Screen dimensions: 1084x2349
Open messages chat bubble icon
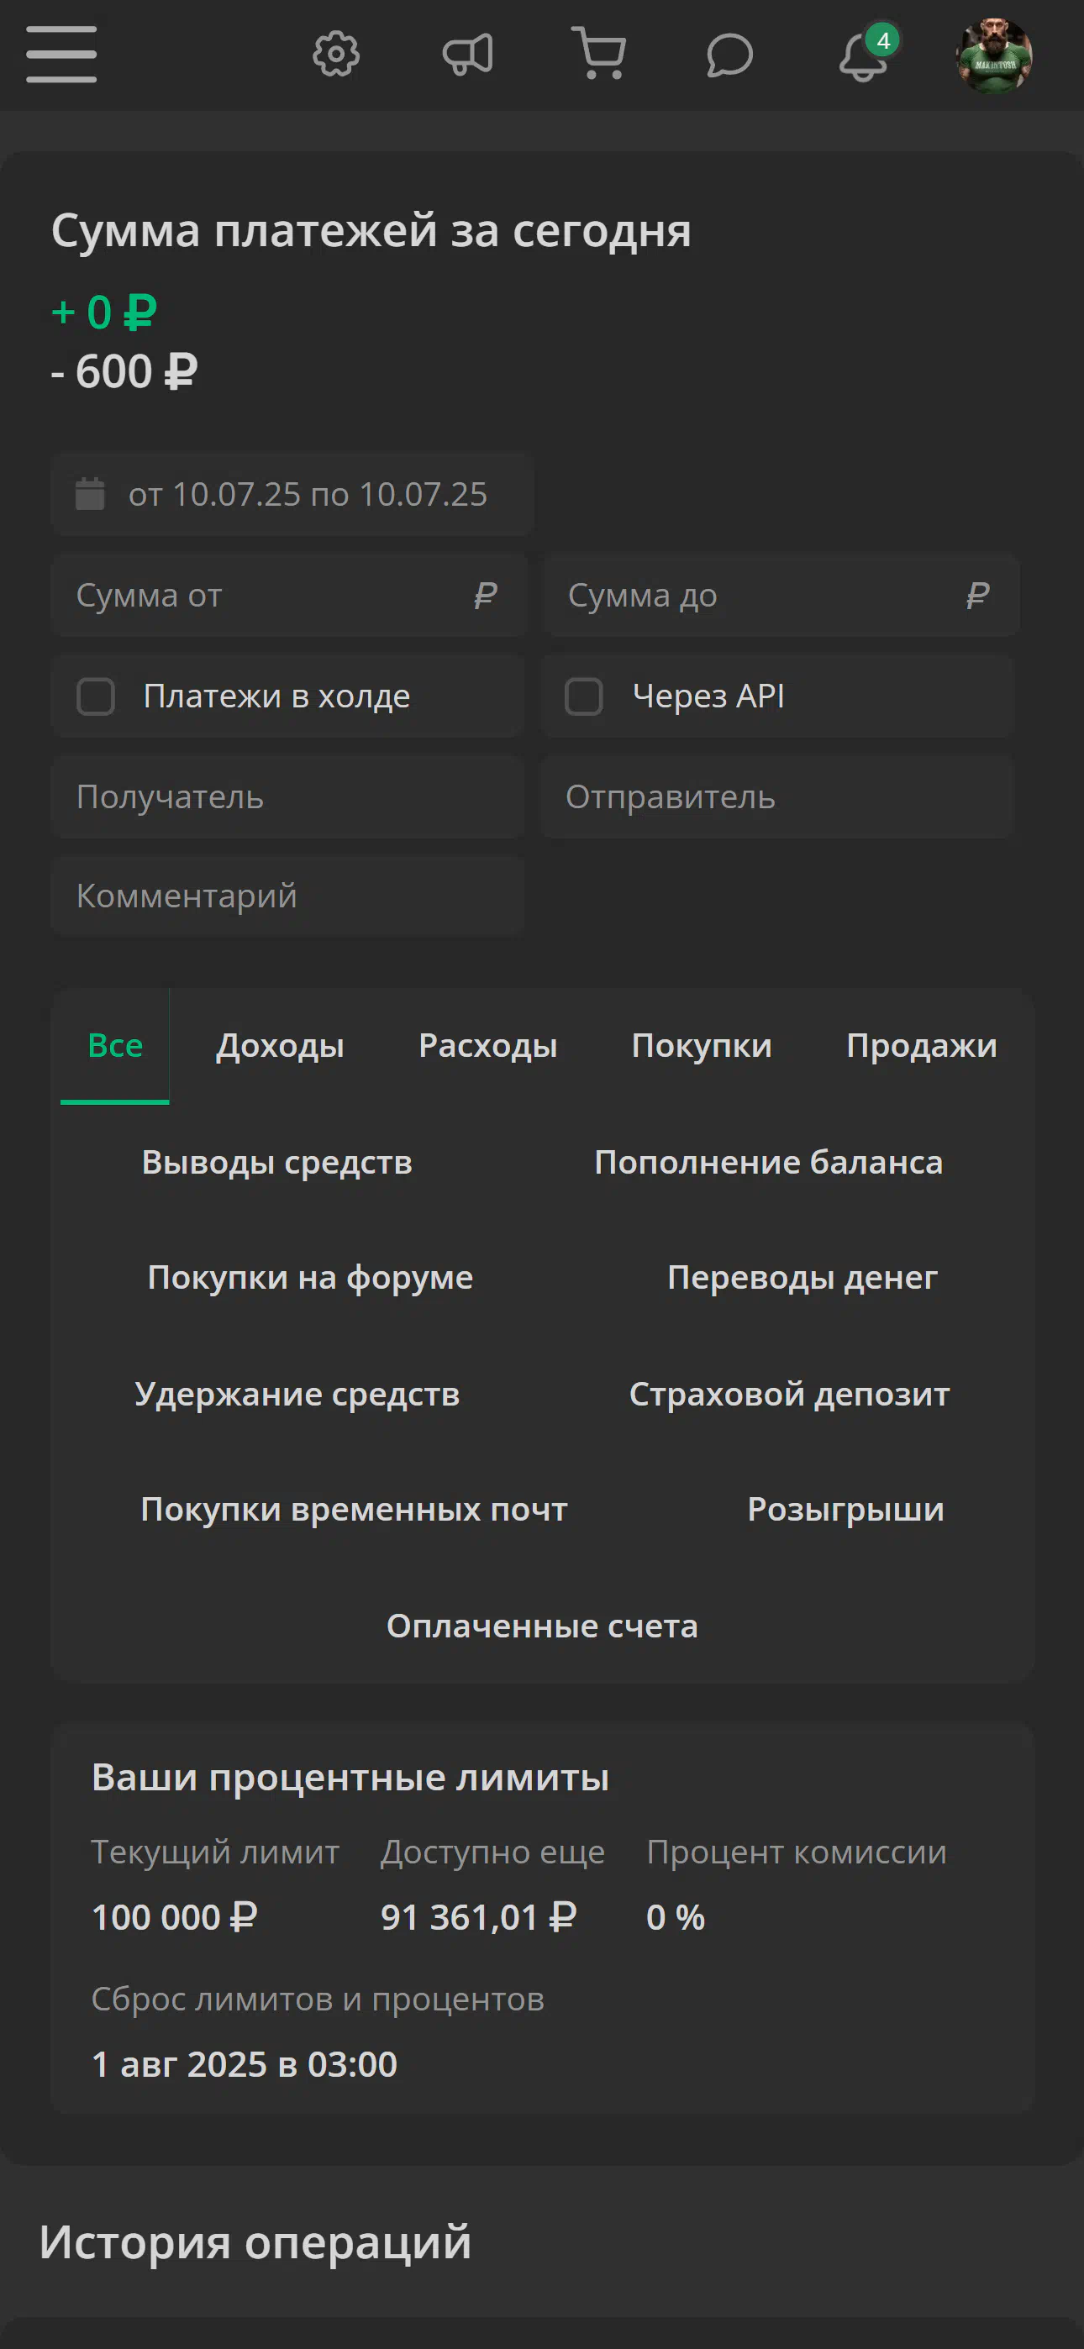coord(730,55)
